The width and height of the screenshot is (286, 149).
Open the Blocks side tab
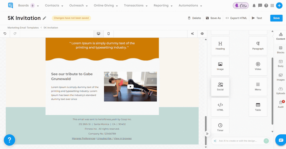[281, 50]
